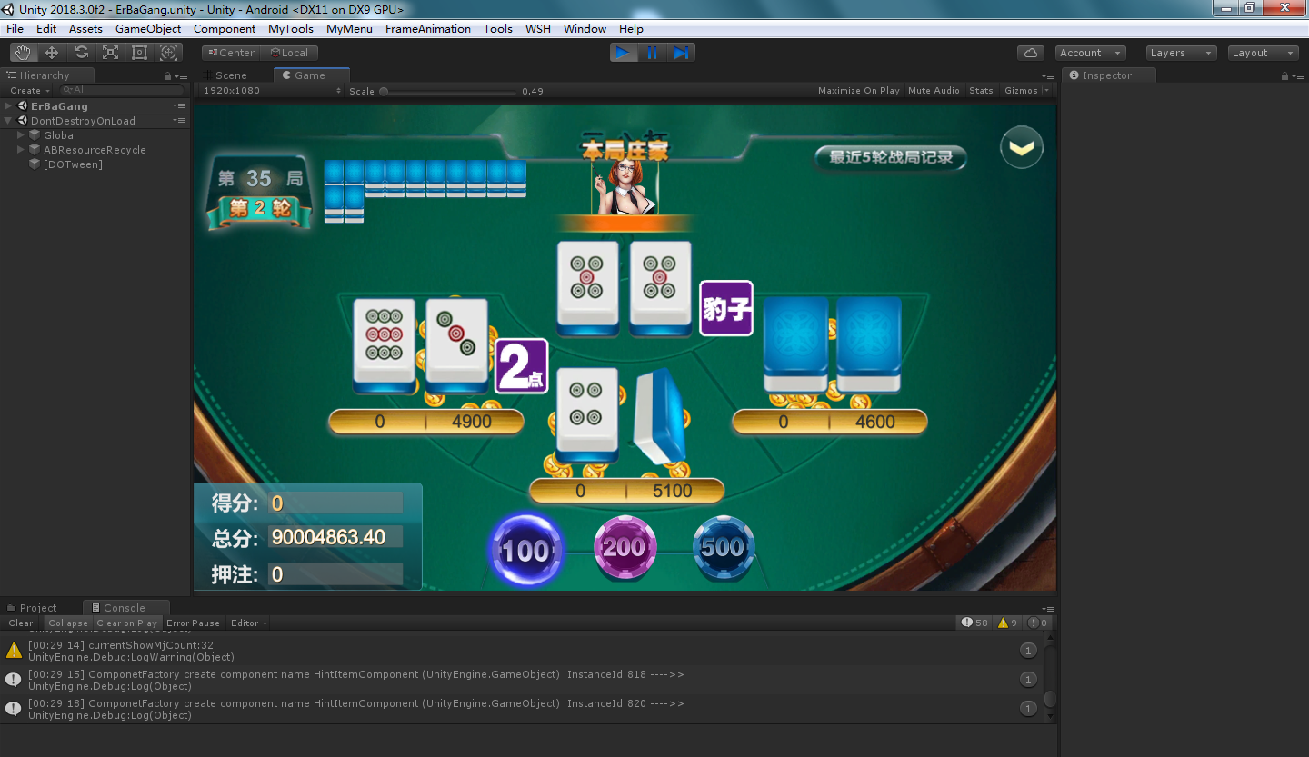Click the Clear button in Console
The image size is (1309, 757).
[x=21, y=623]
